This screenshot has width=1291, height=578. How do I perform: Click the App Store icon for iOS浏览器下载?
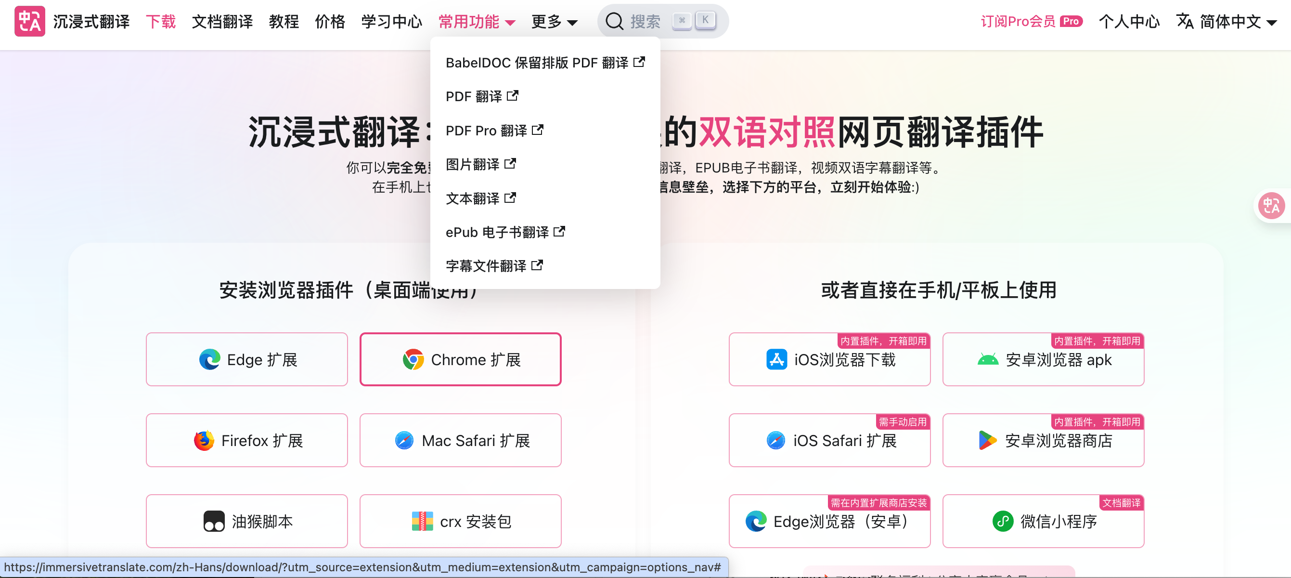(x=776, y=359)
